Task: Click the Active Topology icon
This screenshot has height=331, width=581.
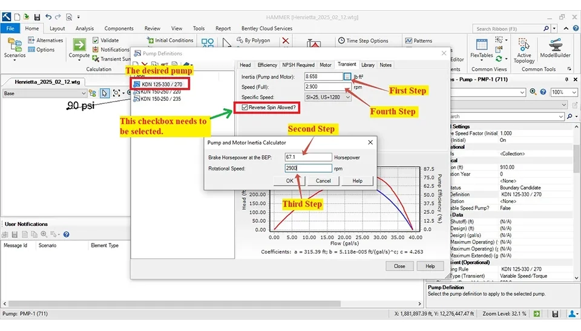Action: coord(524,48)
